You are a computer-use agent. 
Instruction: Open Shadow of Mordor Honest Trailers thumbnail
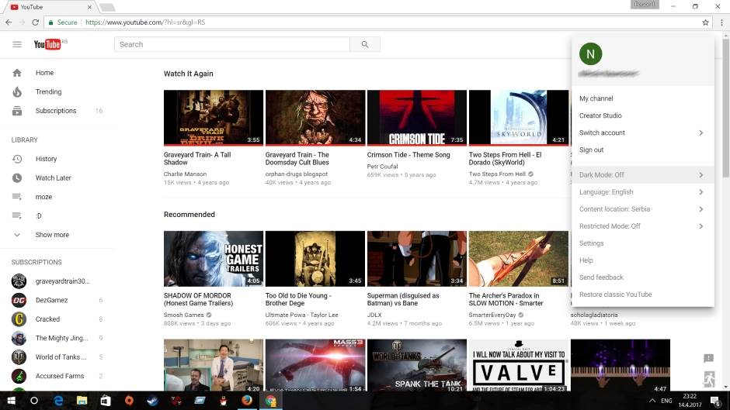point(214,258)
